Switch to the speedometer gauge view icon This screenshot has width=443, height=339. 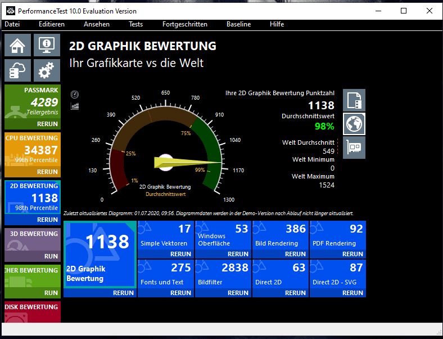coord(75,94)
